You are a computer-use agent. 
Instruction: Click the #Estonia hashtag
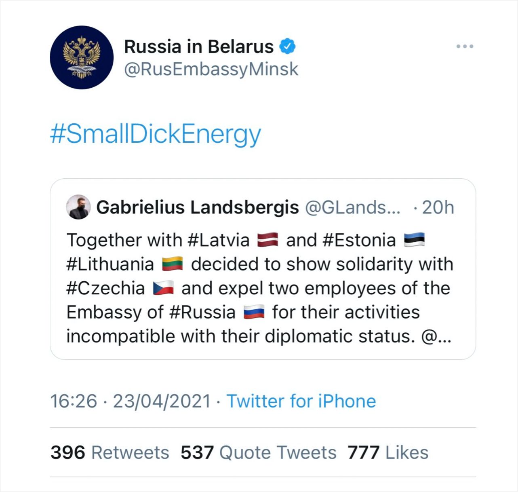pyautogui.click(x=359, y=240)
